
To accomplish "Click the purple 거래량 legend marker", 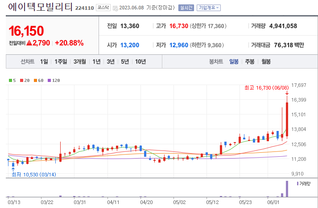I will point(297,184).
